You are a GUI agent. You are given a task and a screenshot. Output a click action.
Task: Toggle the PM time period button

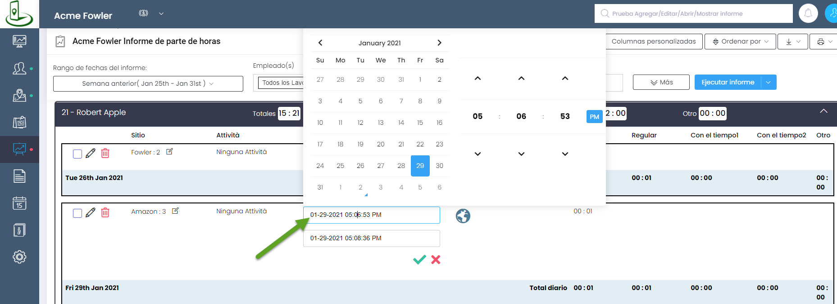click(x=594, y=117)
